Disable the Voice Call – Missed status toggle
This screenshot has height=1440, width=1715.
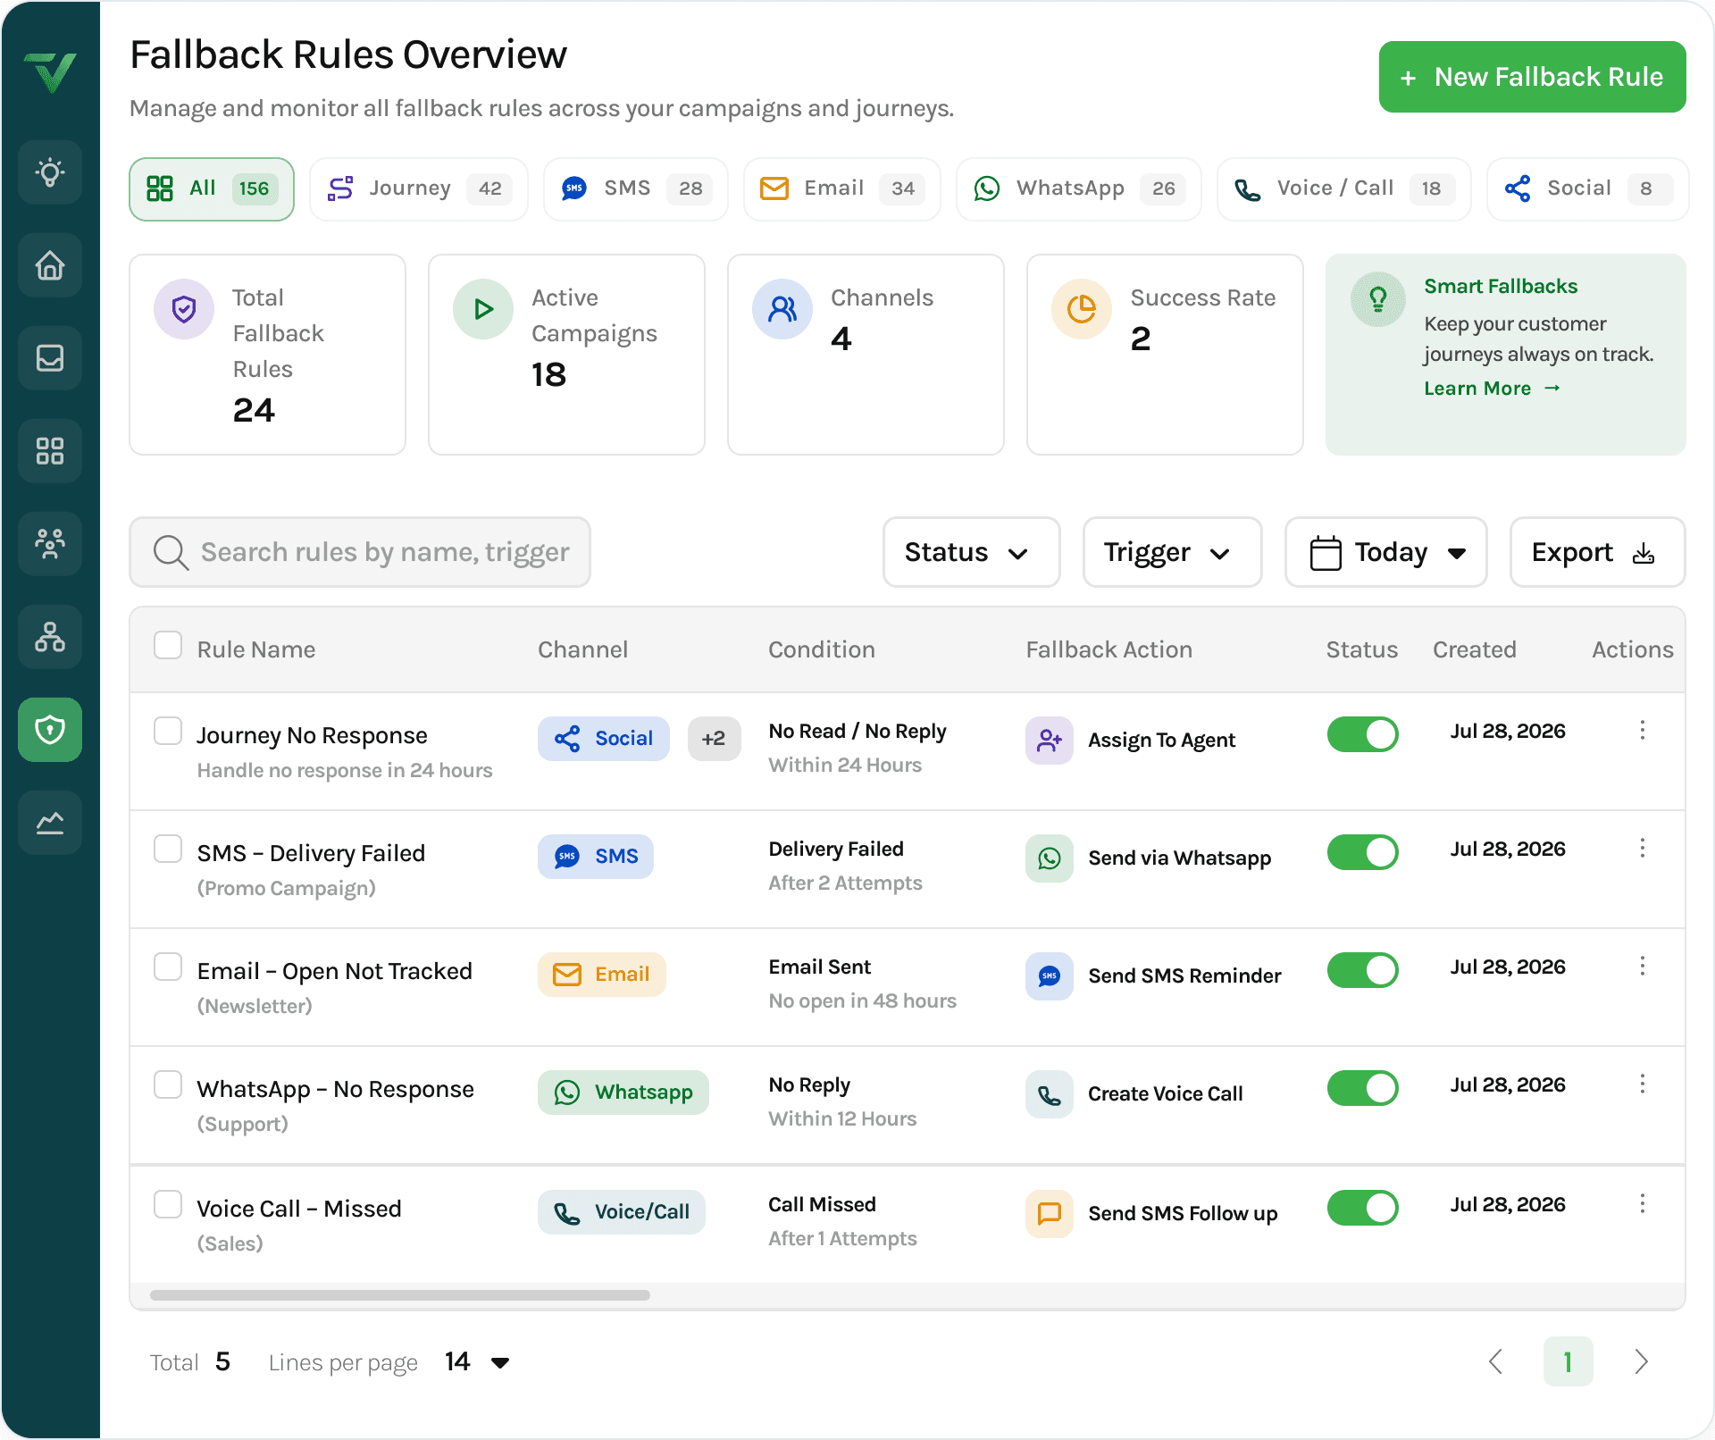pyautogui.click(x=1362, y=1208)
